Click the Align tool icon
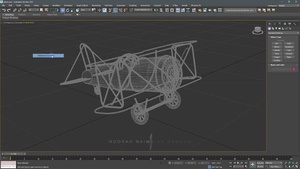This screenshot has width=300, height=169. 161,10
